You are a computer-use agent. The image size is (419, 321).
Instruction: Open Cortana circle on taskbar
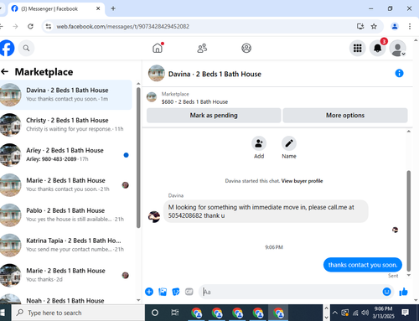click(155, 313)
